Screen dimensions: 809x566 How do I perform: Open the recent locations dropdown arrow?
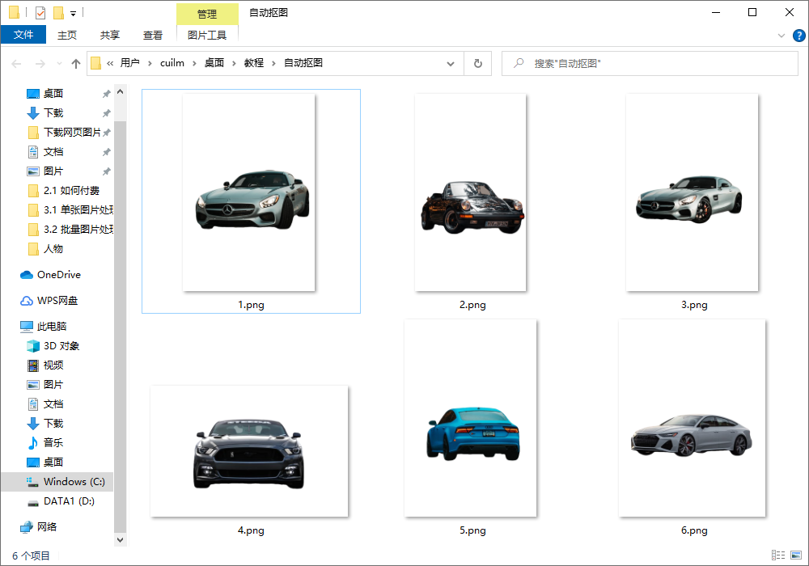[x=58, y=63]
